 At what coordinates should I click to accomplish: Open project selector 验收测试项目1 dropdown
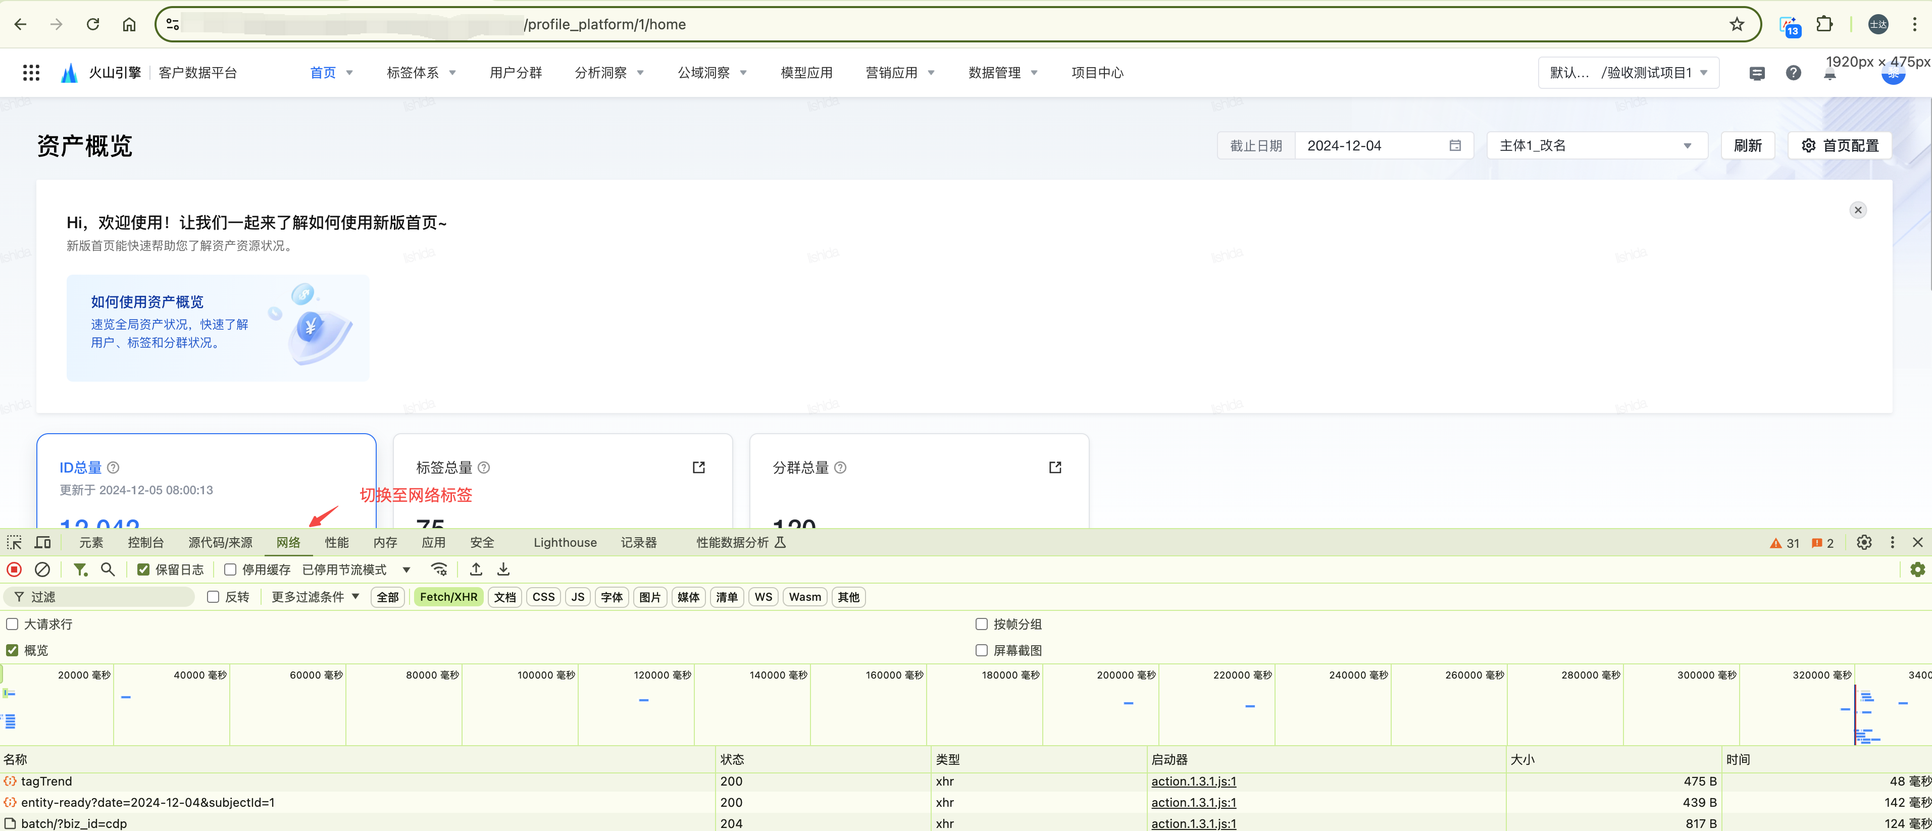point(1628,73)
